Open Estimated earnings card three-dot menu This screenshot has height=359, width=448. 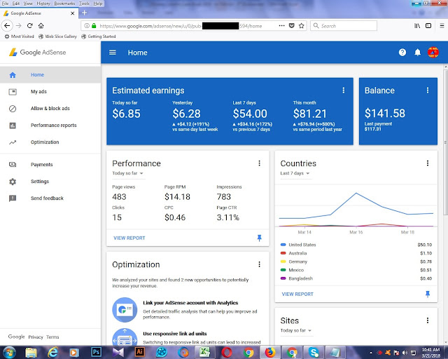point(344,90)
